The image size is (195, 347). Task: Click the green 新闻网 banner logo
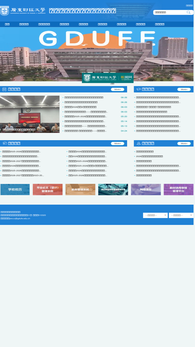click(108, 78)
